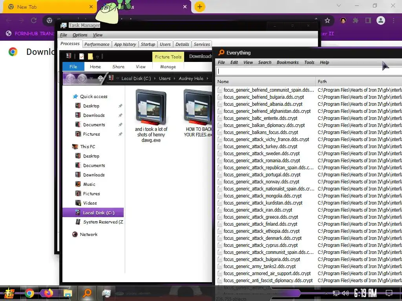Close the New Tab tab

coord(91,7)
